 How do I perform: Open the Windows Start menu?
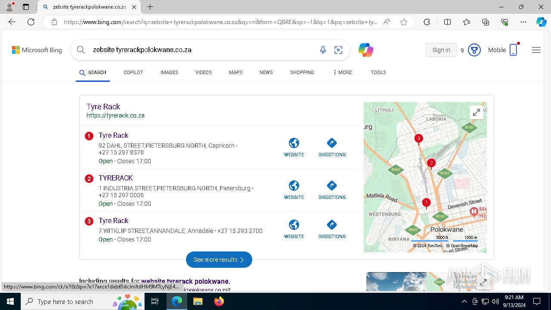[x=10, y=301]
